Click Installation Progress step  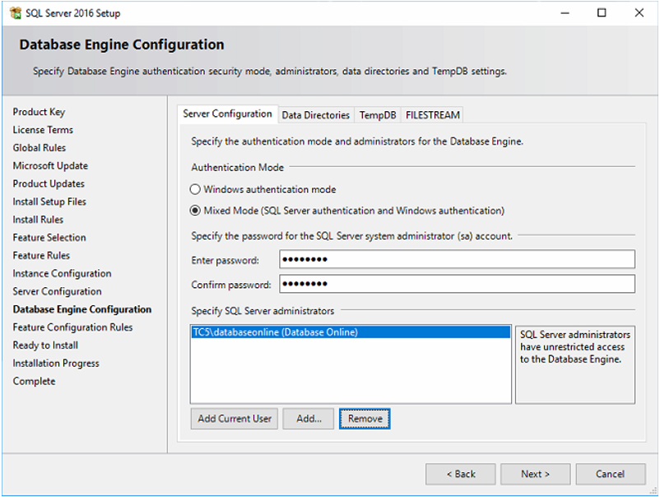click(56, 363)
